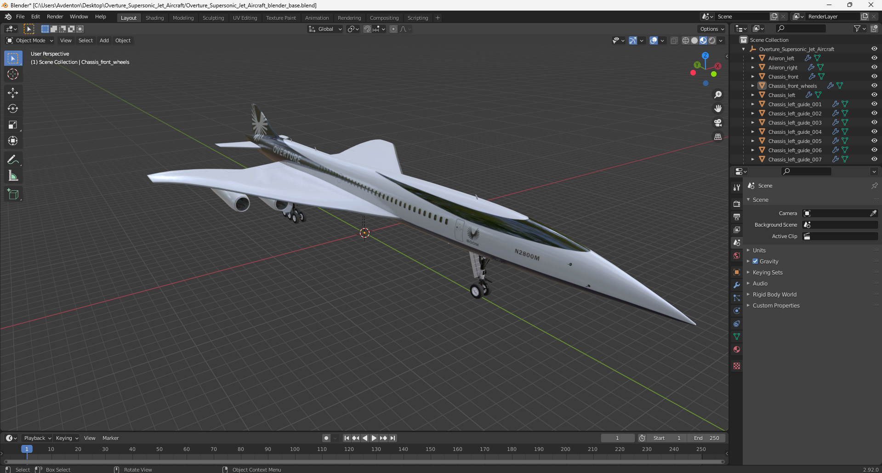Open the World properties tab
The height and width of the screenshot is (473, 882).
(737, 256)
